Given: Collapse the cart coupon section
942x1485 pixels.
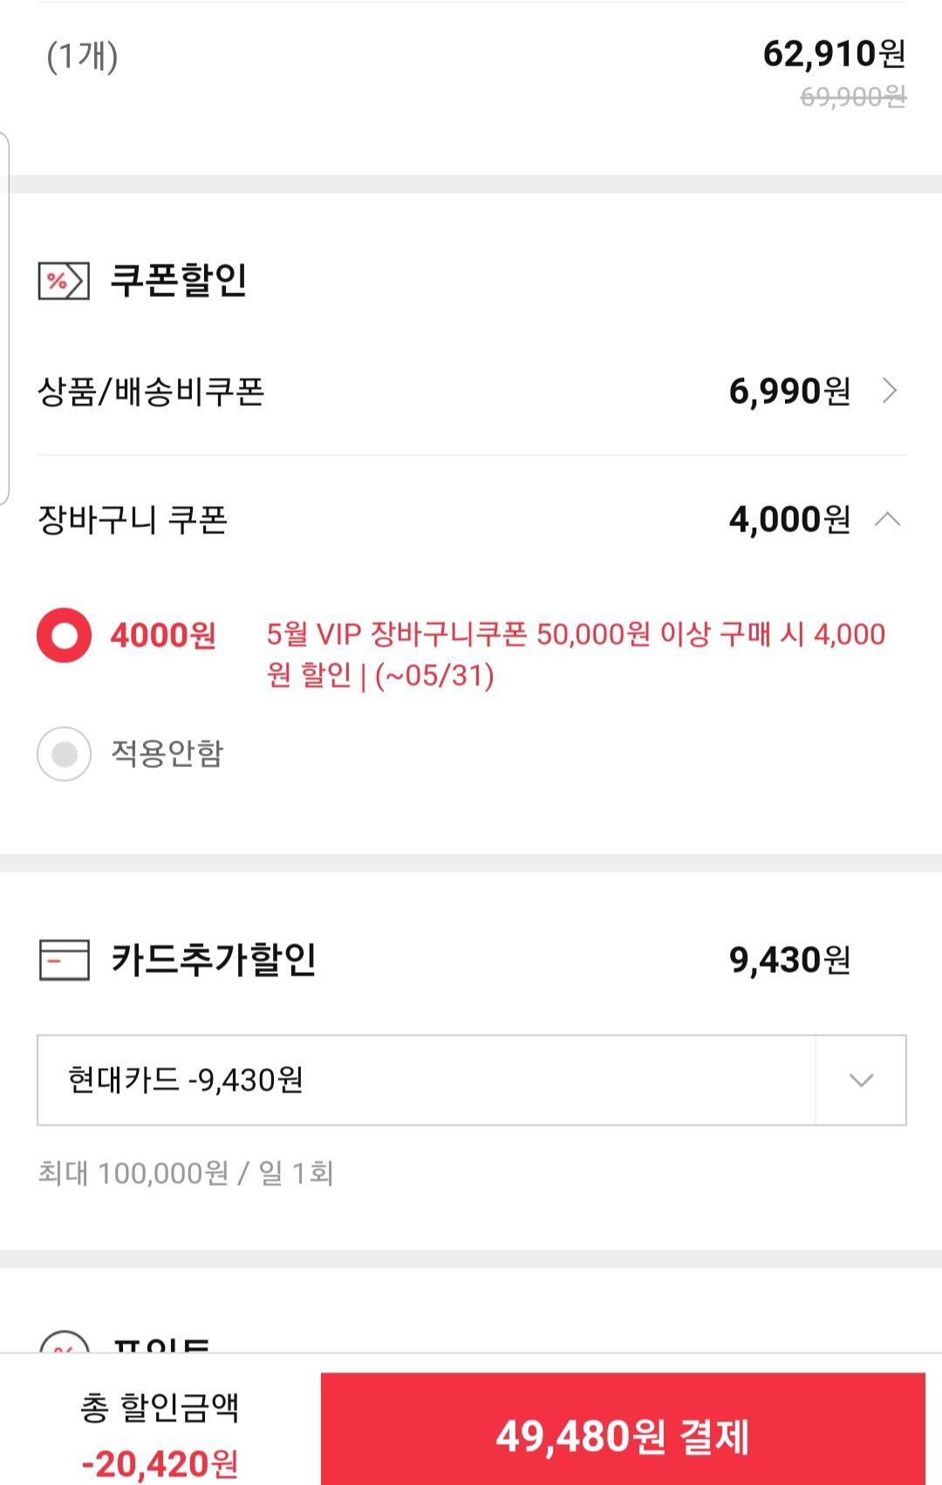Looking at the screenshot, I should [888, 520].
